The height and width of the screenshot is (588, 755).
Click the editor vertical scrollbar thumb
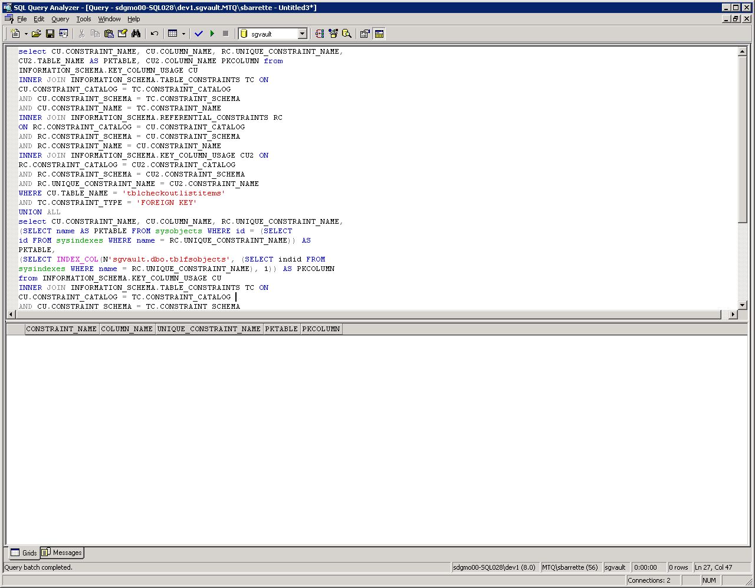(743, 139)
